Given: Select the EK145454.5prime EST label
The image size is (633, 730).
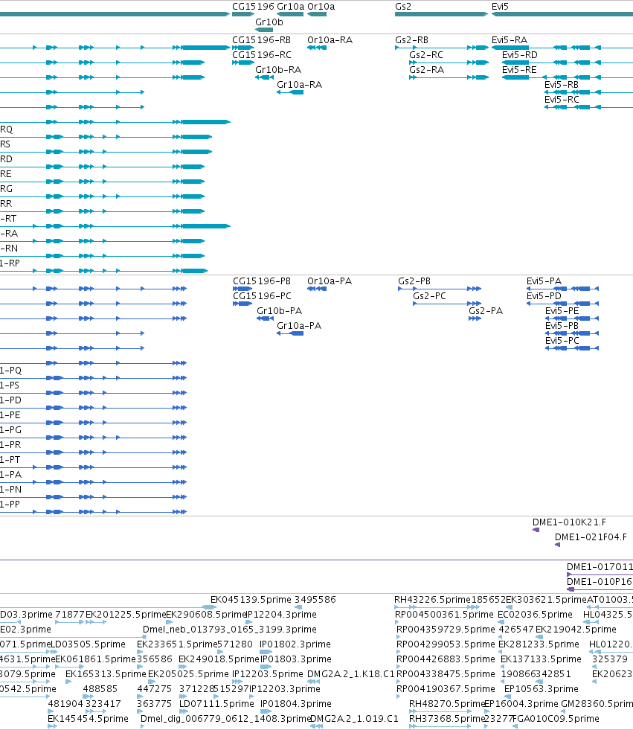Looking at the screenshot, I should pos(88,719).
